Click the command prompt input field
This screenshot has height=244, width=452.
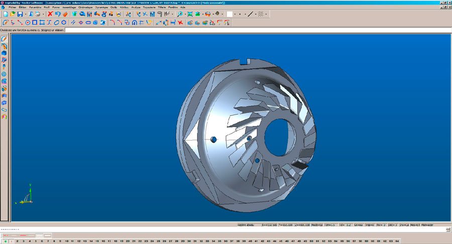coord(251,30)
